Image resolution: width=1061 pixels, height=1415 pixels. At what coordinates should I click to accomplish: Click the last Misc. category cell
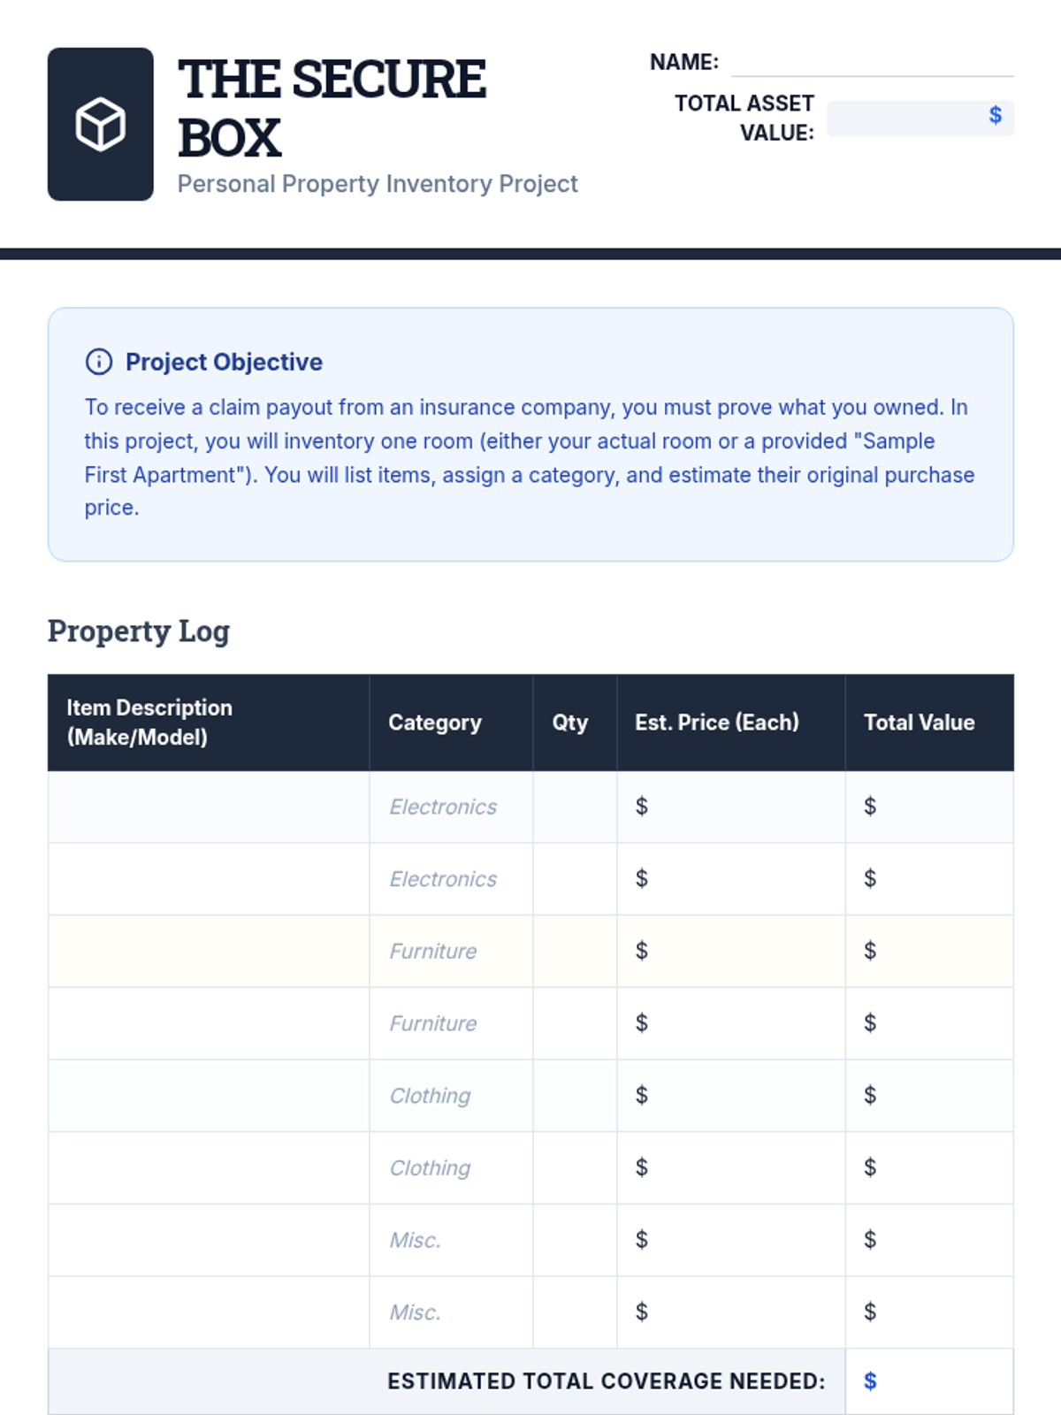tap(450, 1312)
